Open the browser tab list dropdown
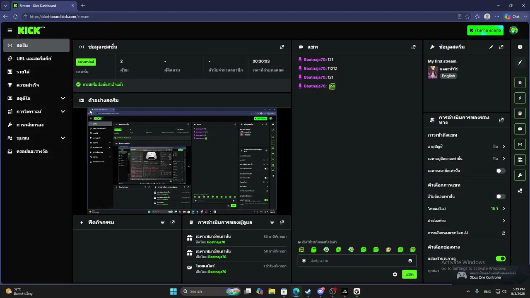Screen dimensions: 530x298 pos(5,5)
